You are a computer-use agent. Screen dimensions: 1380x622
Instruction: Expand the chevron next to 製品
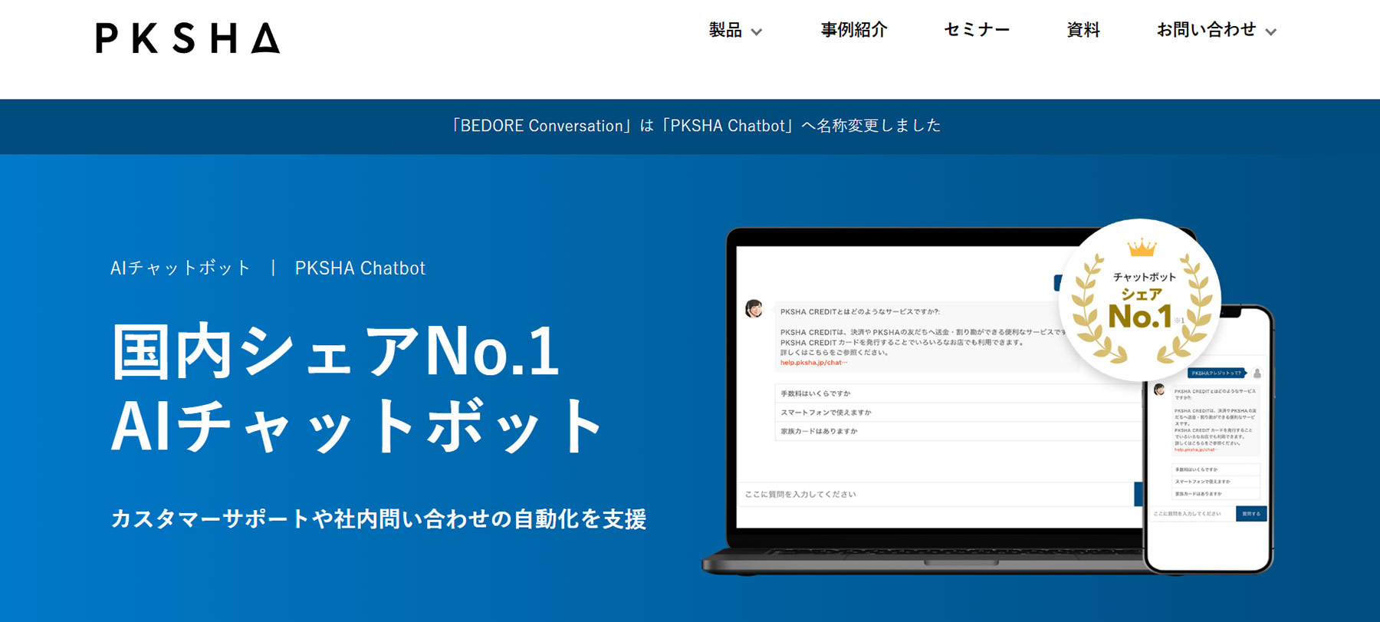tap(757, 31)
